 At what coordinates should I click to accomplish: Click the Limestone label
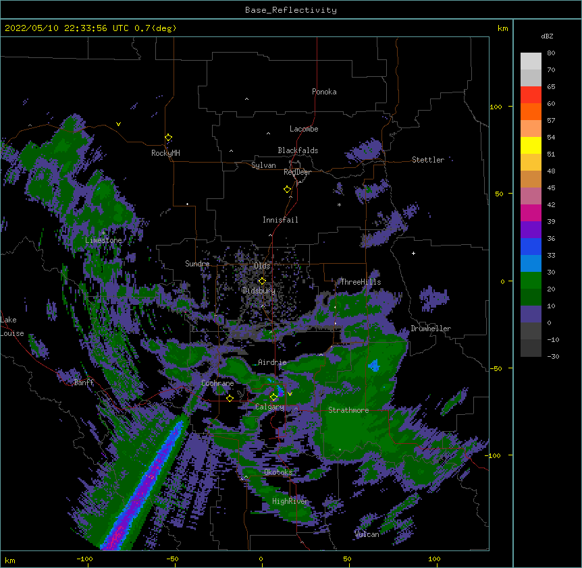[x=103, y=240]
